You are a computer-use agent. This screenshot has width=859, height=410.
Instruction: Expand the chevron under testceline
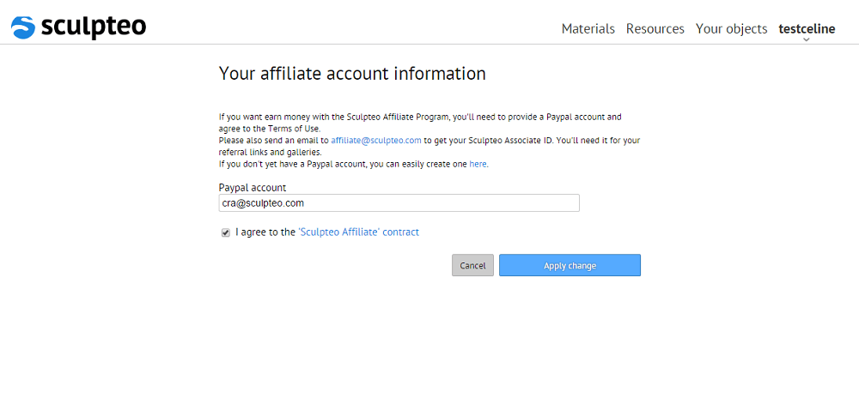pos(807,39)
